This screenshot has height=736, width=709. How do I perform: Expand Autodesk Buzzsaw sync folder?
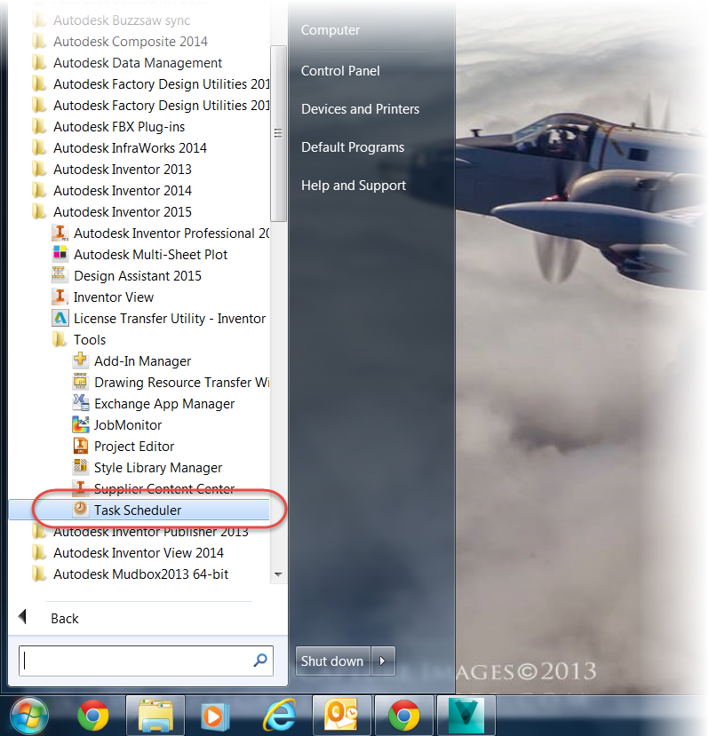tap(111, 20)
